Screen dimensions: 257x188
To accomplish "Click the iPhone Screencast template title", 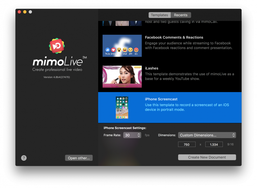I will click(x=161, y=99).
